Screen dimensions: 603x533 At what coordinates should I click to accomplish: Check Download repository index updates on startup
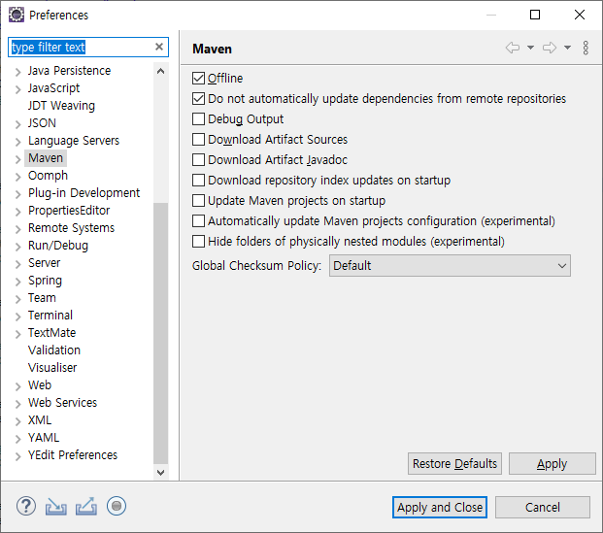coord(198,180)
